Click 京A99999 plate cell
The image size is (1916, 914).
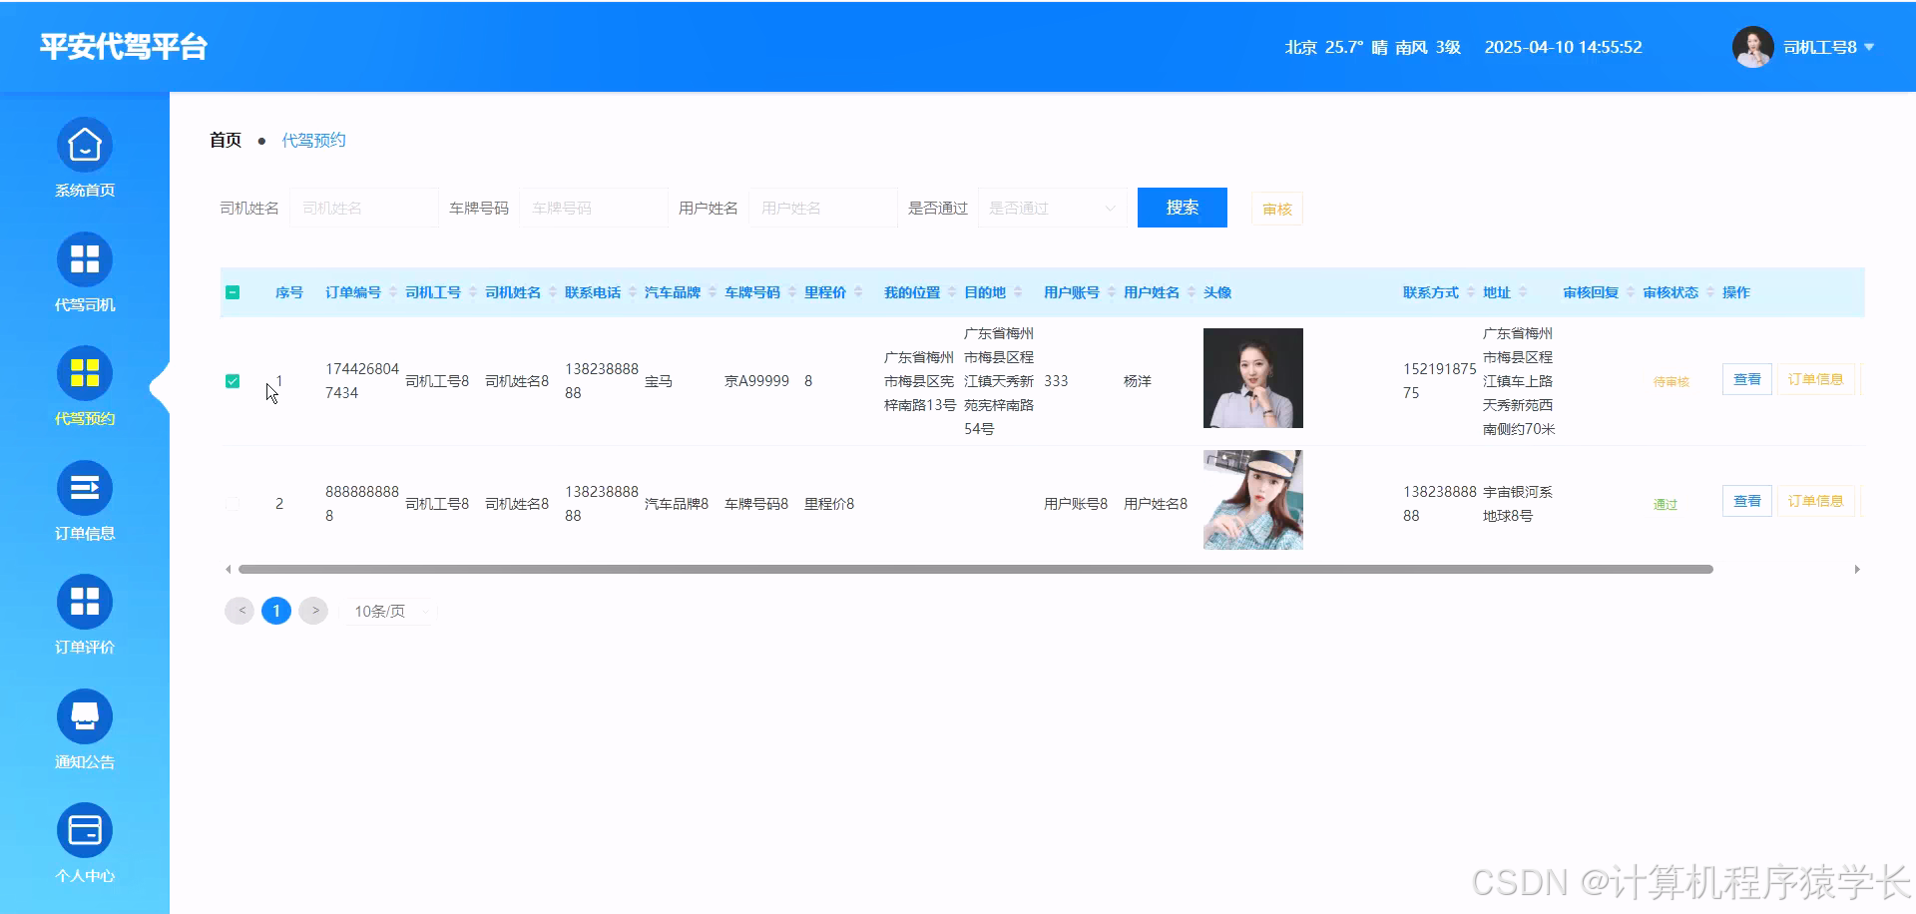point(756,381)
